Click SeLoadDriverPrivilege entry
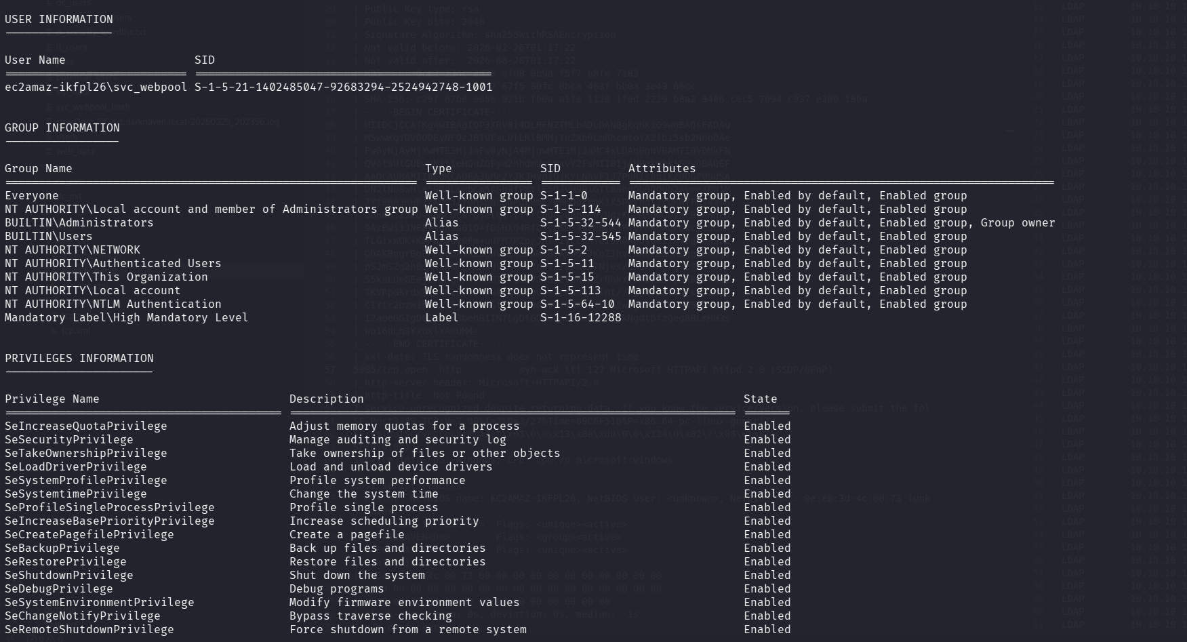Image resolution: width=1187 pixels, height=642 pixels. (x=76, y=466)
